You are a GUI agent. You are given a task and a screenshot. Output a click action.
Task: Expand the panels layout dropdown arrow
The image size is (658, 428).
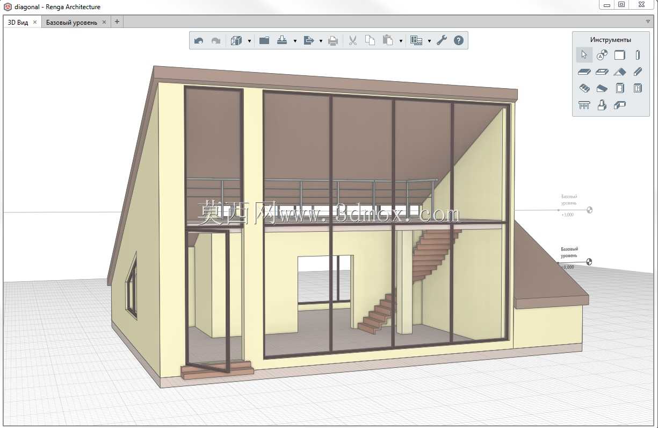tap(429, 41)
